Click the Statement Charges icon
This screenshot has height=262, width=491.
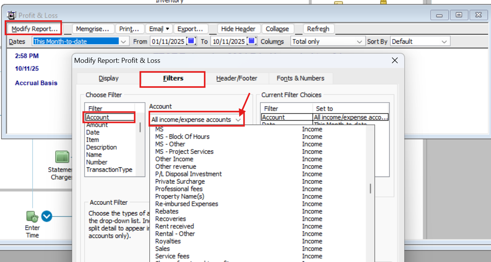62,157
